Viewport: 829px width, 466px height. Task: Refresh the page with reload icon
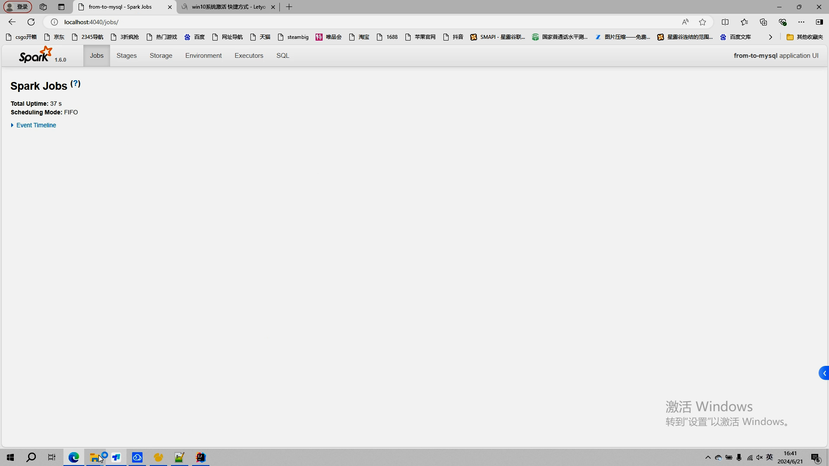[31, 22]
